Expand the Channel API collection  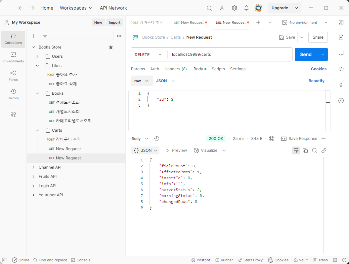coord(33,167)
